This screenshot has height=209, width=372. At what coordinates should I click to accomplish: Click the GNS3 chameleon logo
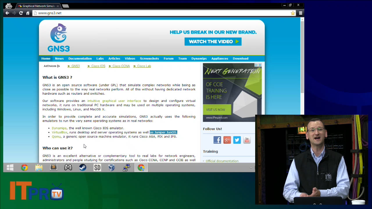point(59,38)
